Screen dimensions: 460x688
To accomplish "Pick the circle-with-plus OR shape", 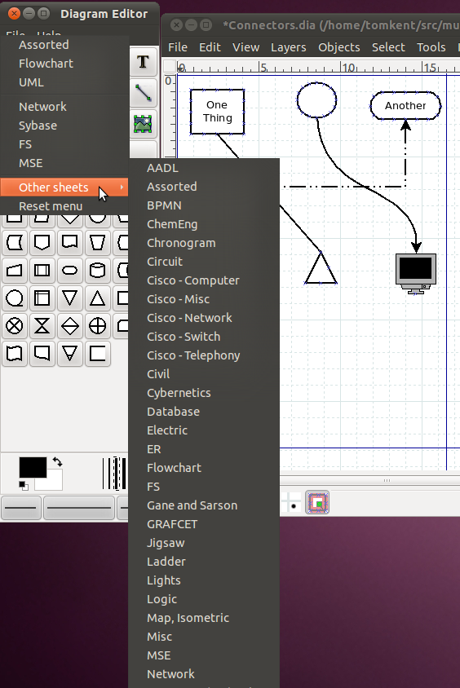I will click(x=97, y=326).
